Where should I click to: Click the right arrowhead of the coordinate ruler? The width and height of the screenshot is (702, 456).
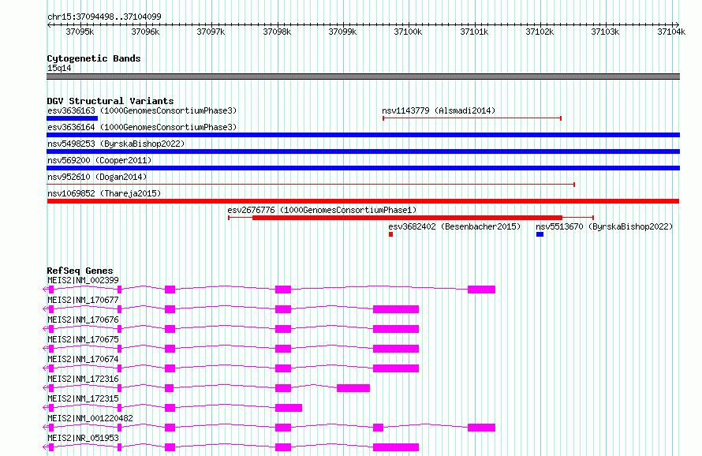tap(678, 24)
